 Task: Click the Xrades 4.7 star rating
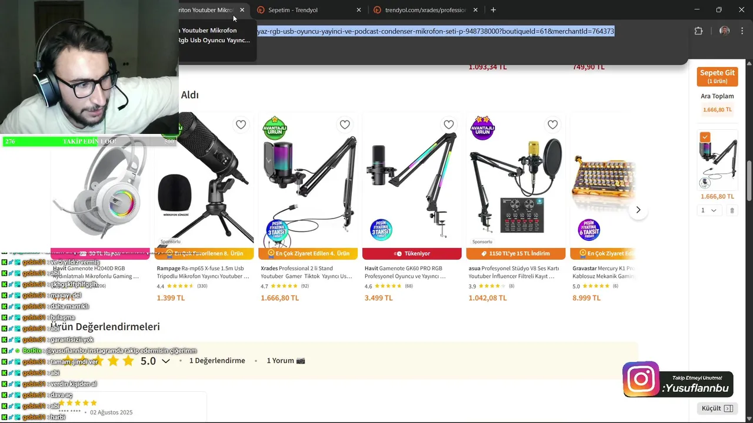285,286
